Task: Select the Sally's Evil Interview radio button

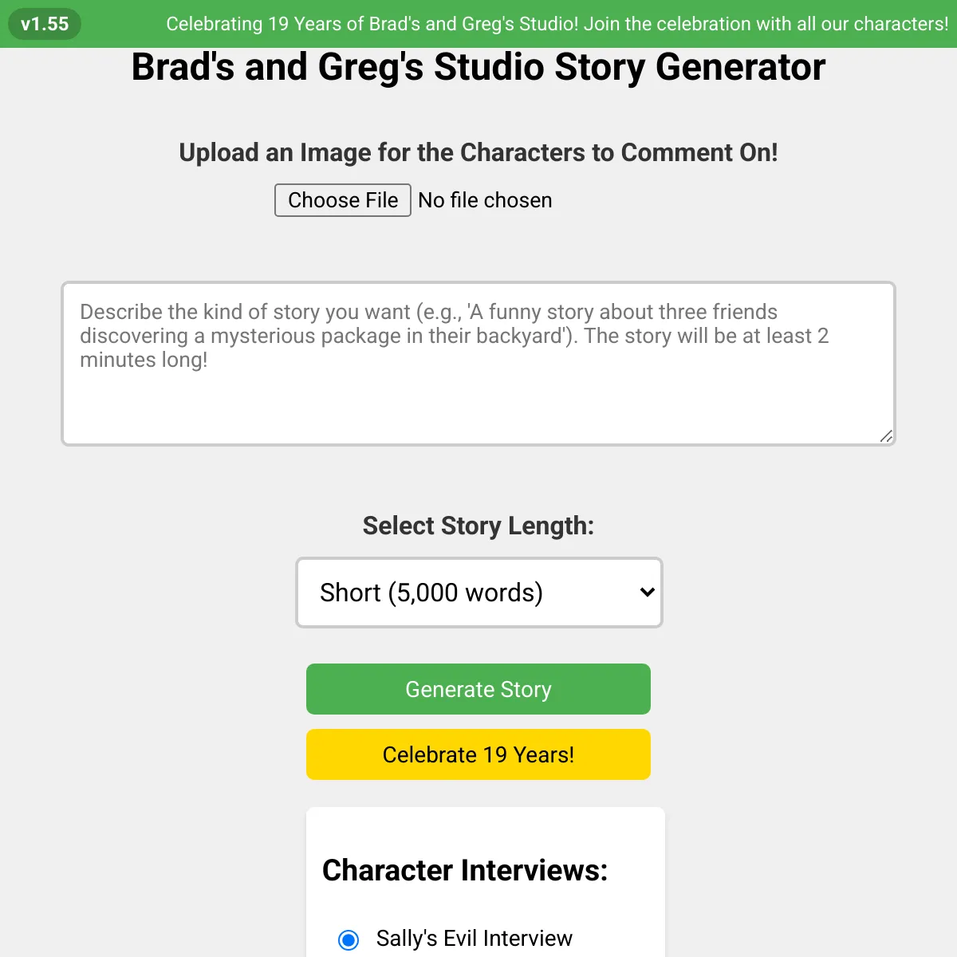Action: coord(349,939)
